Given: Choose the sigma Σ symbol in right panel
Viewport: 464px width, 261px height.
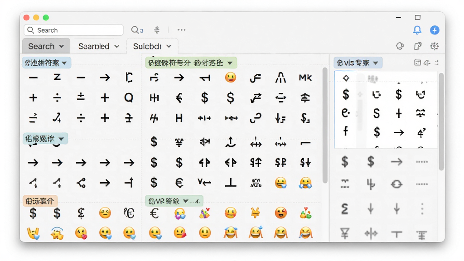Looking at the screenshot, I should click(345, 209).
